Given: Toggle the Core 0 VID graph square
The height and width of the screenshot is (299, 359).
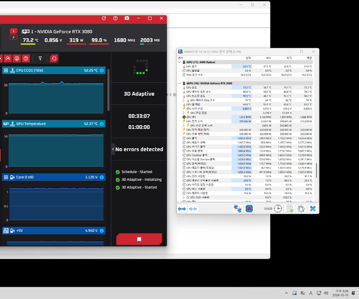Looking at the screenshot, I should (6, 177).
